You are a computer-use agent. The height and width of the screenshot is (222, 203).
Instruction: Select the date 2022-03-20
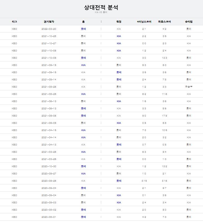(49, 29)
